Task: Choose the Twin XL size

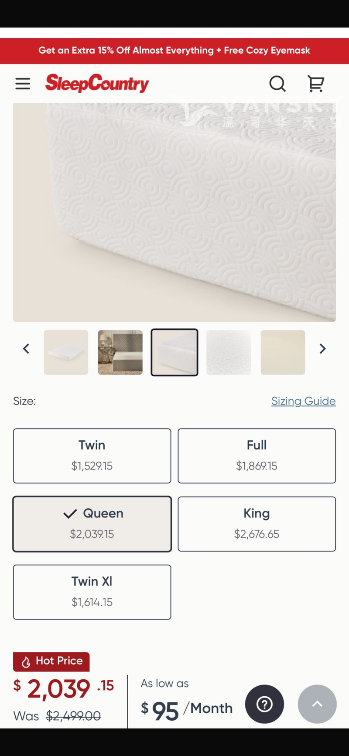Action: (x=92, y=592)
